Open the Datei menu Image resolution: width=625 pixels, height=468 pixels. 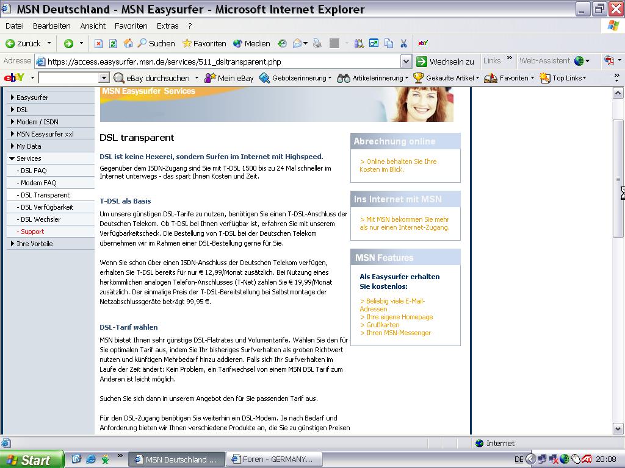(15, 26)
